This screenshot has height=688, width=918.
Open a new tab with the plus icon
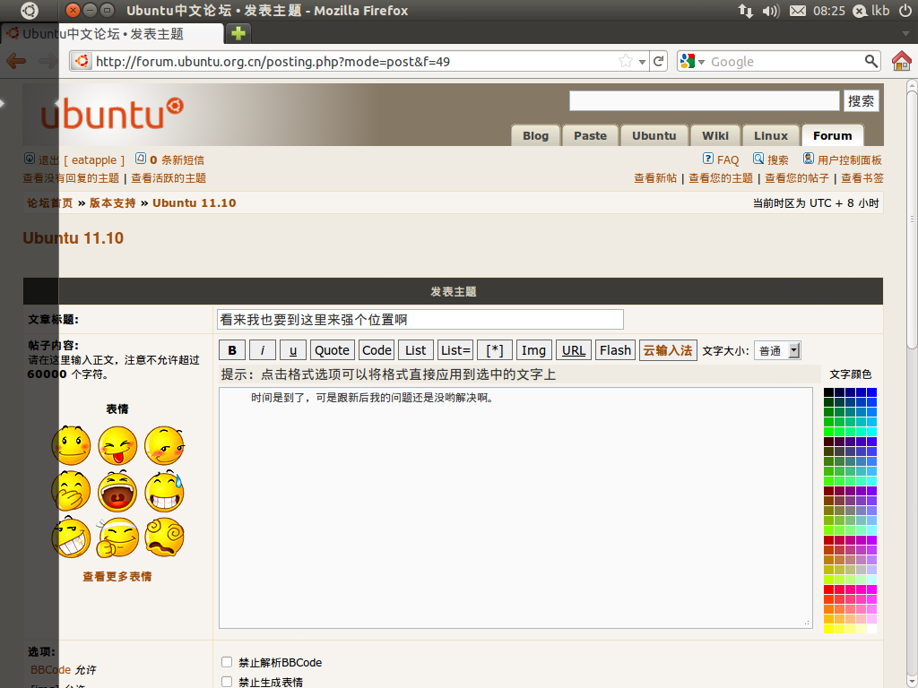[238, 33]
